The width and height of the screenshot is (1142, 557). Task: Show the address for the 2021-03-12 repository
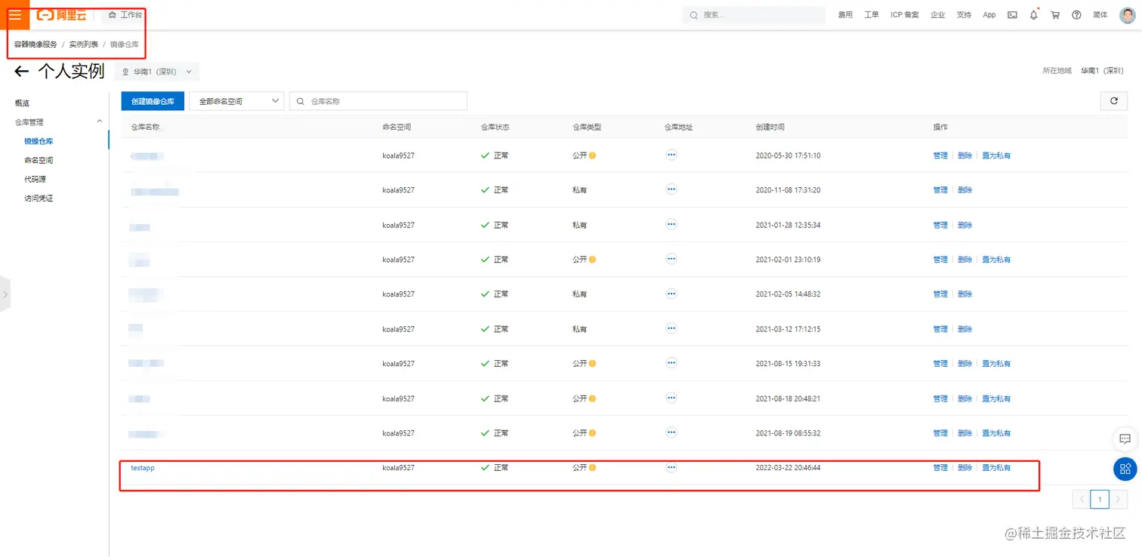tap(671, 328)
